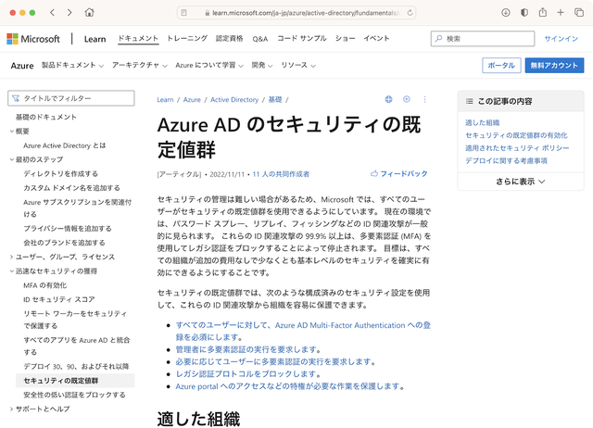Open the リソース dropdown
Viewport: 593px width, 428px height.
298,66
